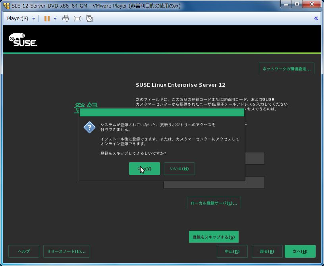The height and width of the screenshot is (266, 324).
Task: Open ローカル登録サーバ(L) settings
Action: click(x=214, y=203)
